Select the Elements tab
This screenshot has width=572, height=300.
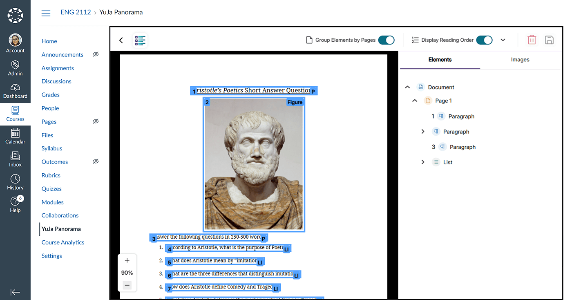point(440,60)
